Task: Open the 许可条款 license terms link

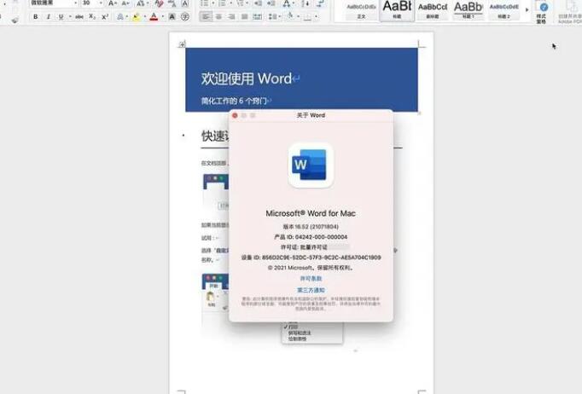Action: tap(311, 278)
